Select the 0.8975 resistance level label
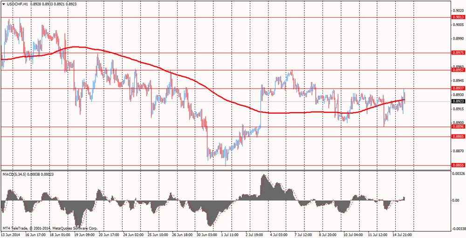Screen dimensions: 466x238 click(458, 53)
